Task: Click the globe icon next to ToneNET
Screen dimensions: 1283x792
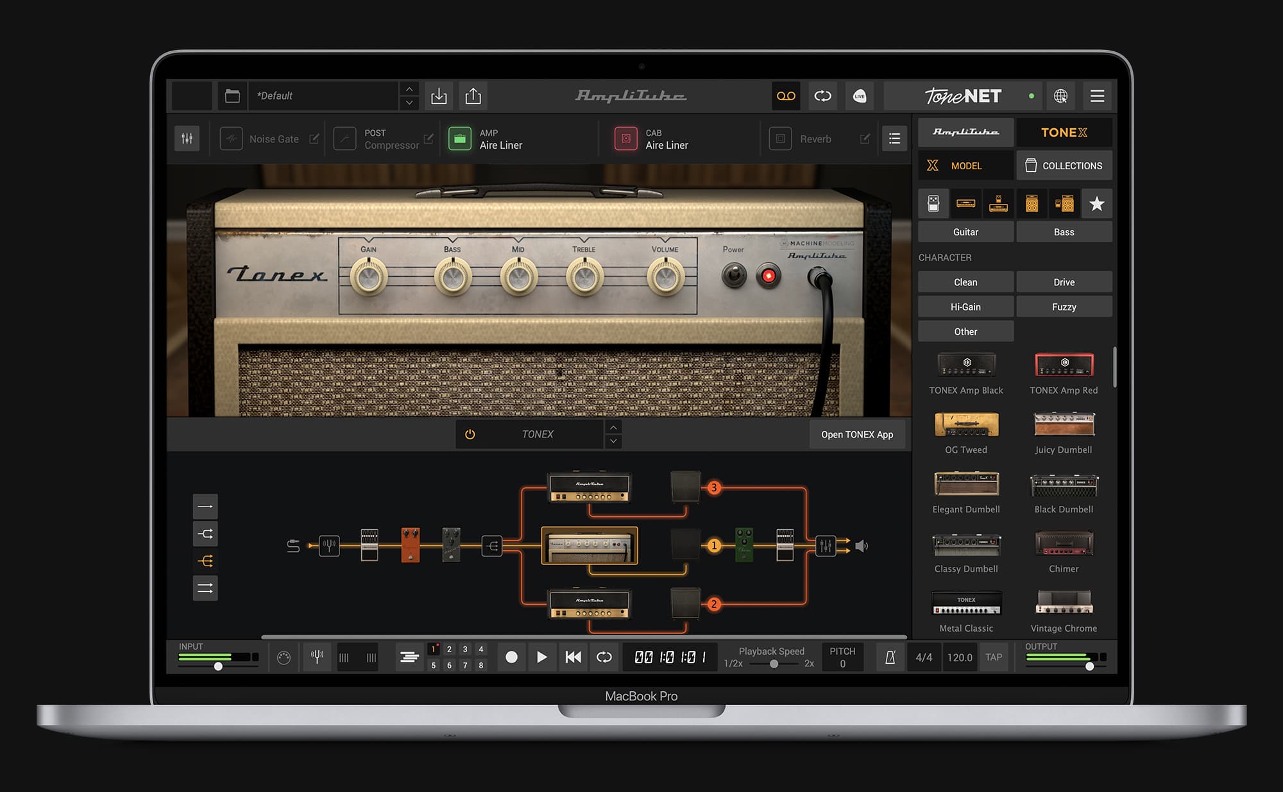Action: point(1062,96)
